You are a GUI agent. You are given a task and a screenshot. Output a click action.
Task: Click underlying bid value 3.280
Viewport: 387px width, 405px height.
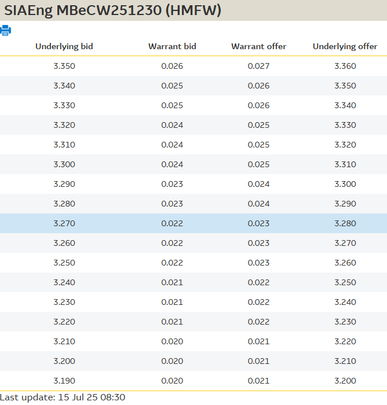coord(64,204)
